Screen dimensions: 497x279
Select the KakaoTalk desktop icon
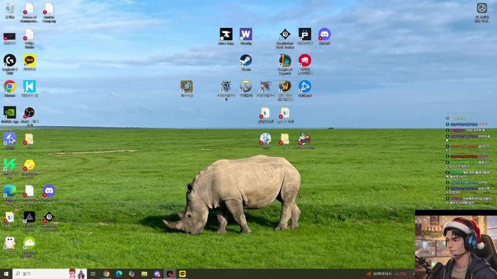click(29, 60)
